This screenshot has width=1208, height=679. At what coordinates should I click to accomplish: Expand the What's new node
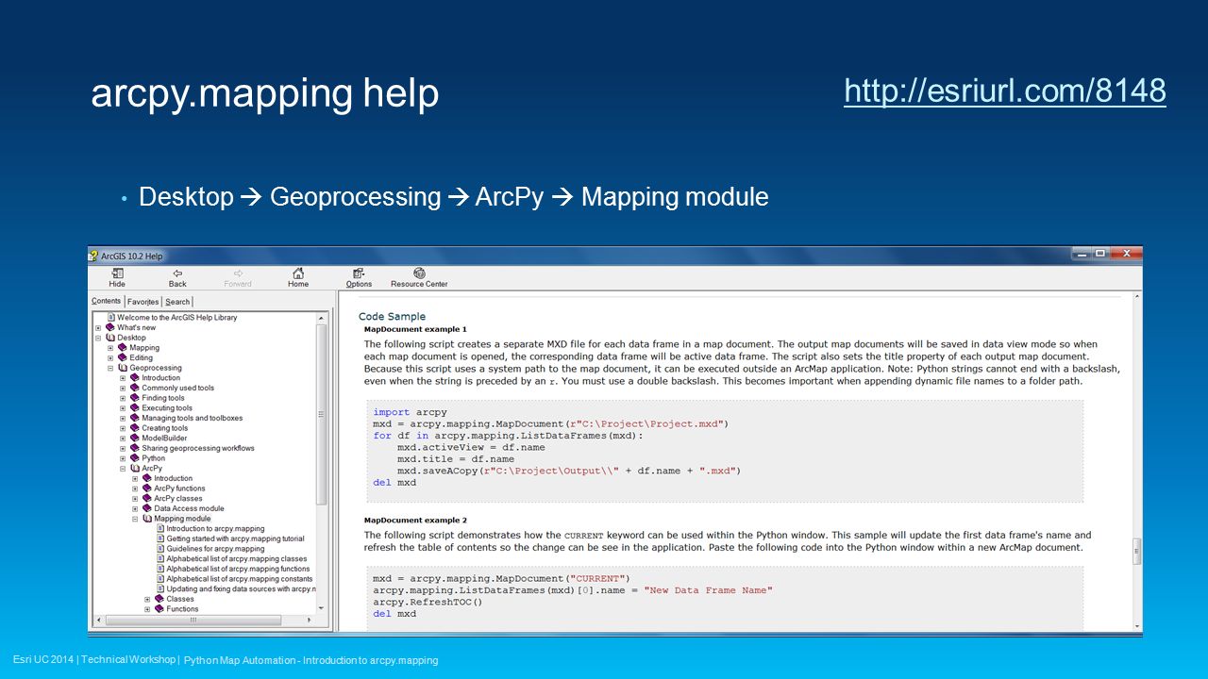click(x=98, y=328)
